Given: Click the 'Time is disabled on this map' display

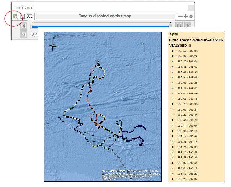Looking at the screenshot, I should tap(105, 16).
